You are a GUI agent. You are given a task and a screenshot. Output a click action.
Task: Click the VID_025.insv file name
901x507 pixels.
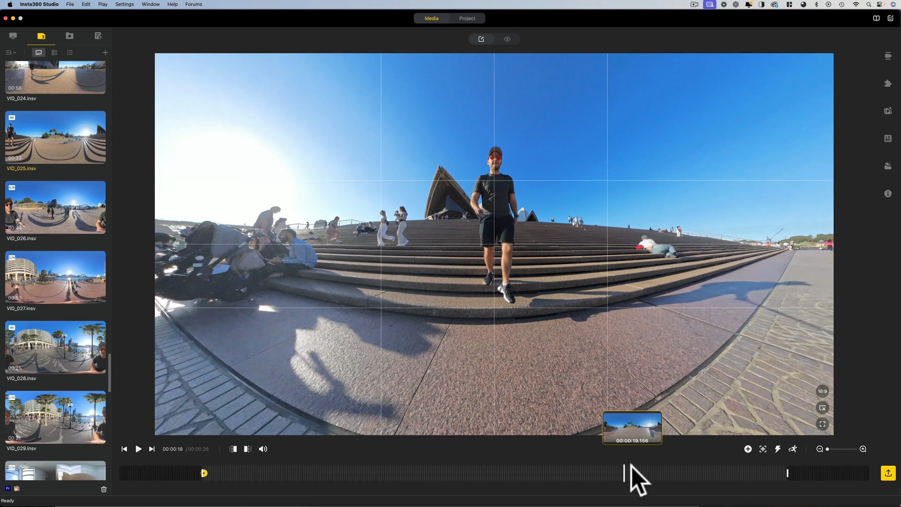click(x=22, y=169)
